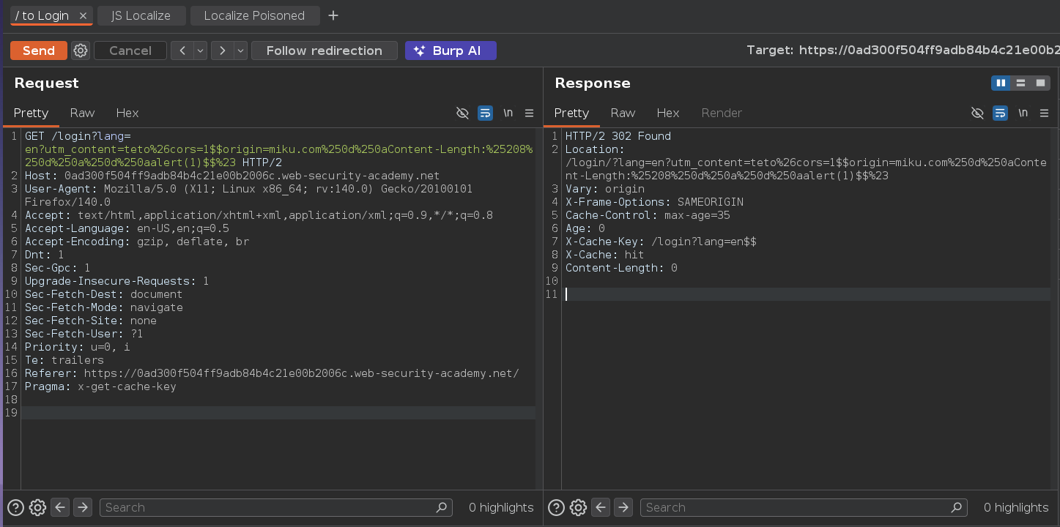The width and height of the screenshot is (1060, 527).
Task: Click the Request highlights count
Action: point(501,507)
